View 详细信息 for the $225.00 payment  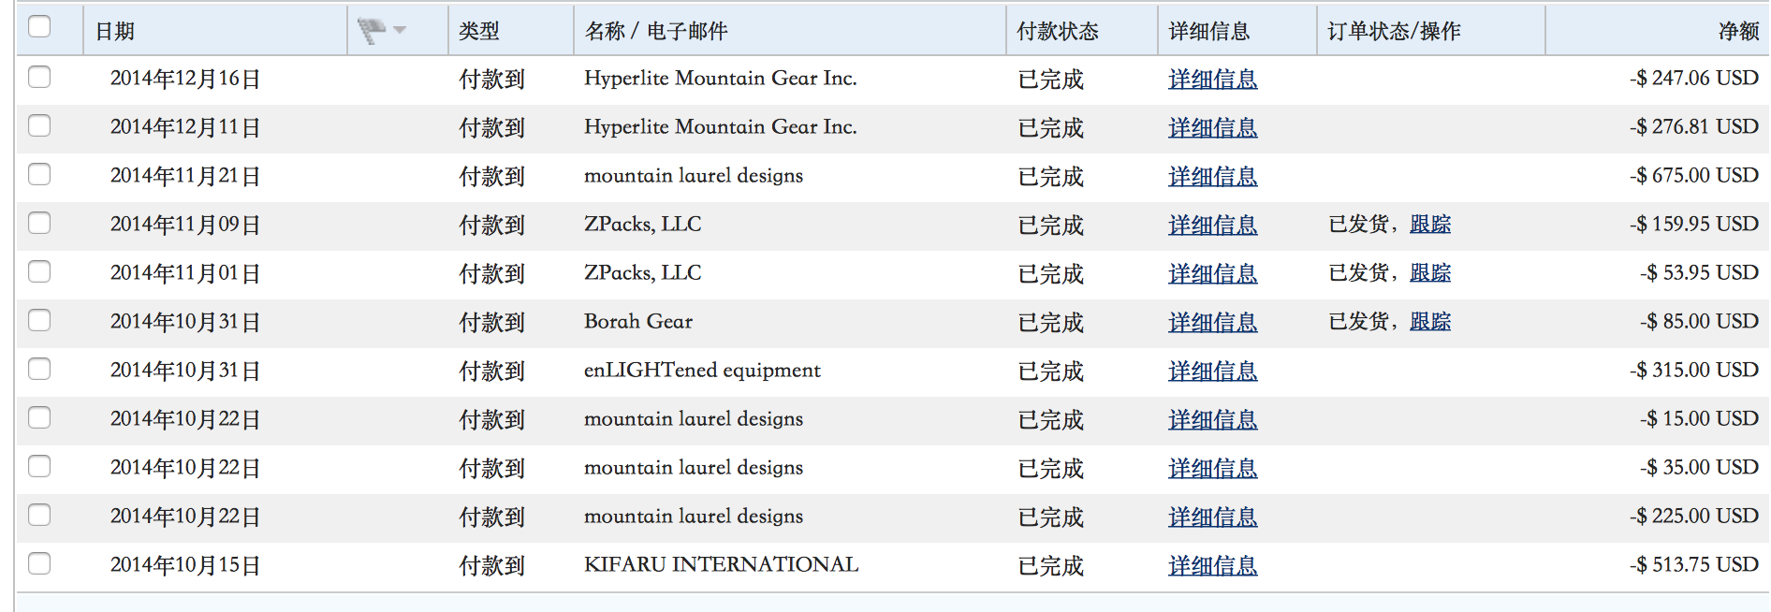1213,517
